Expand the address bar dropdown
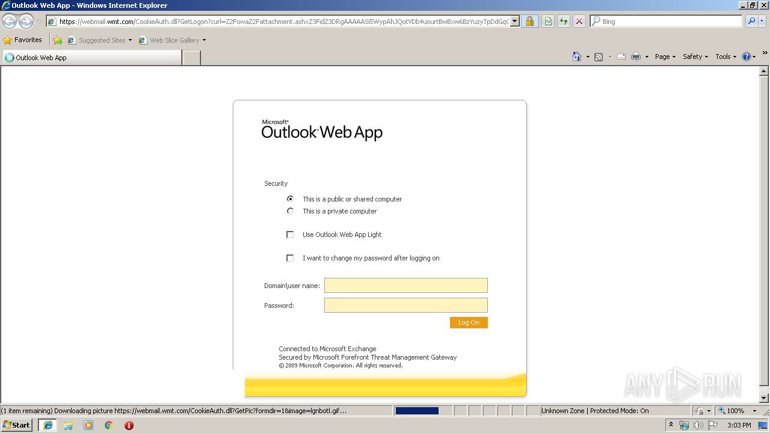This screenshot has height=433, width=770. point(515,22)
